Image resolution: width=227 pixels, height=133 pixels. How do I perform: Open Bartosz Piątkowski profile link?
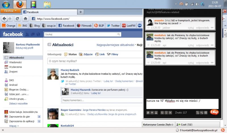[x=28, y=45]
